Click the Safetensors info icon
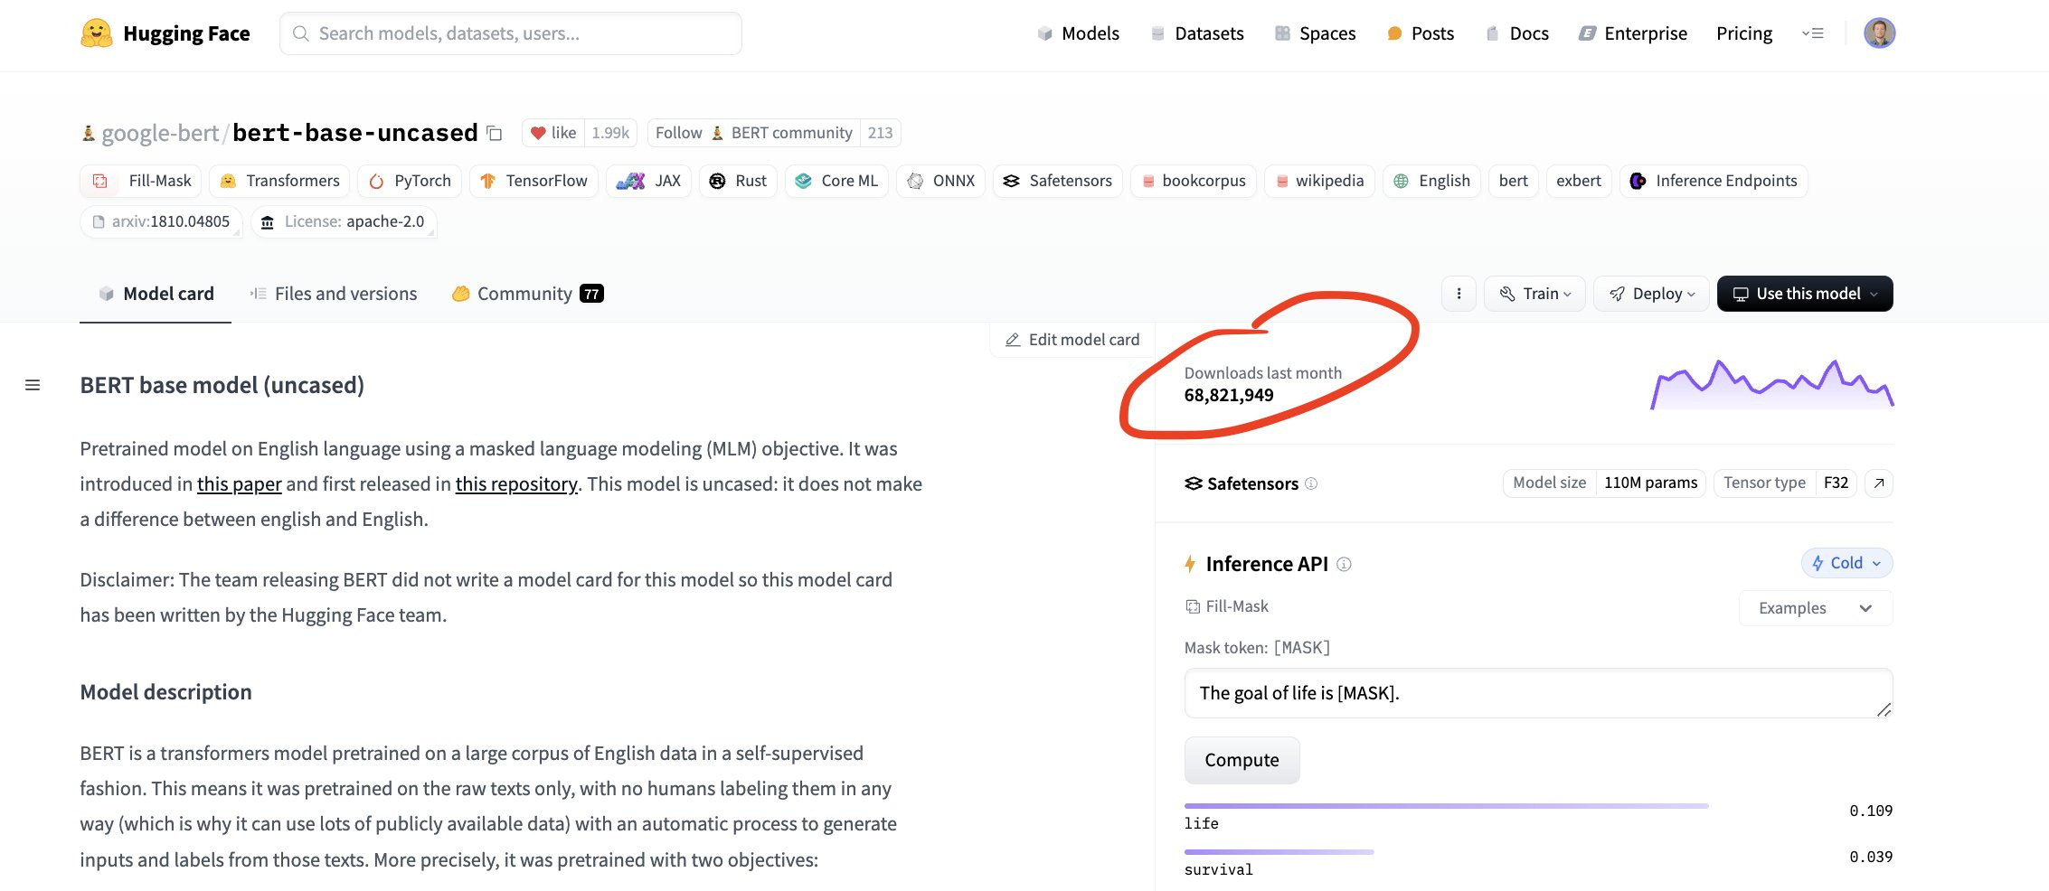Viewport: 2049px width, 891px height. (x=1311, y=483)
